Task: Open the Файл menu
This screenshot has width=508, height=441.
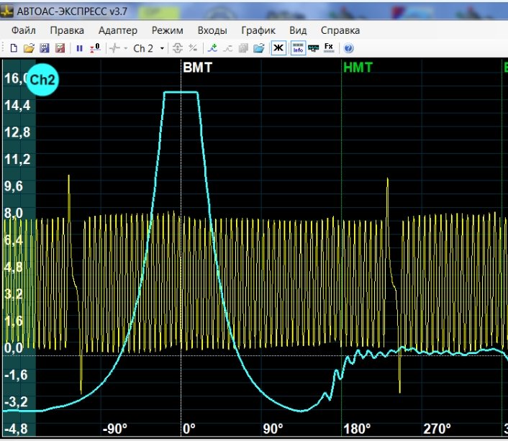Action: (24, 30)
